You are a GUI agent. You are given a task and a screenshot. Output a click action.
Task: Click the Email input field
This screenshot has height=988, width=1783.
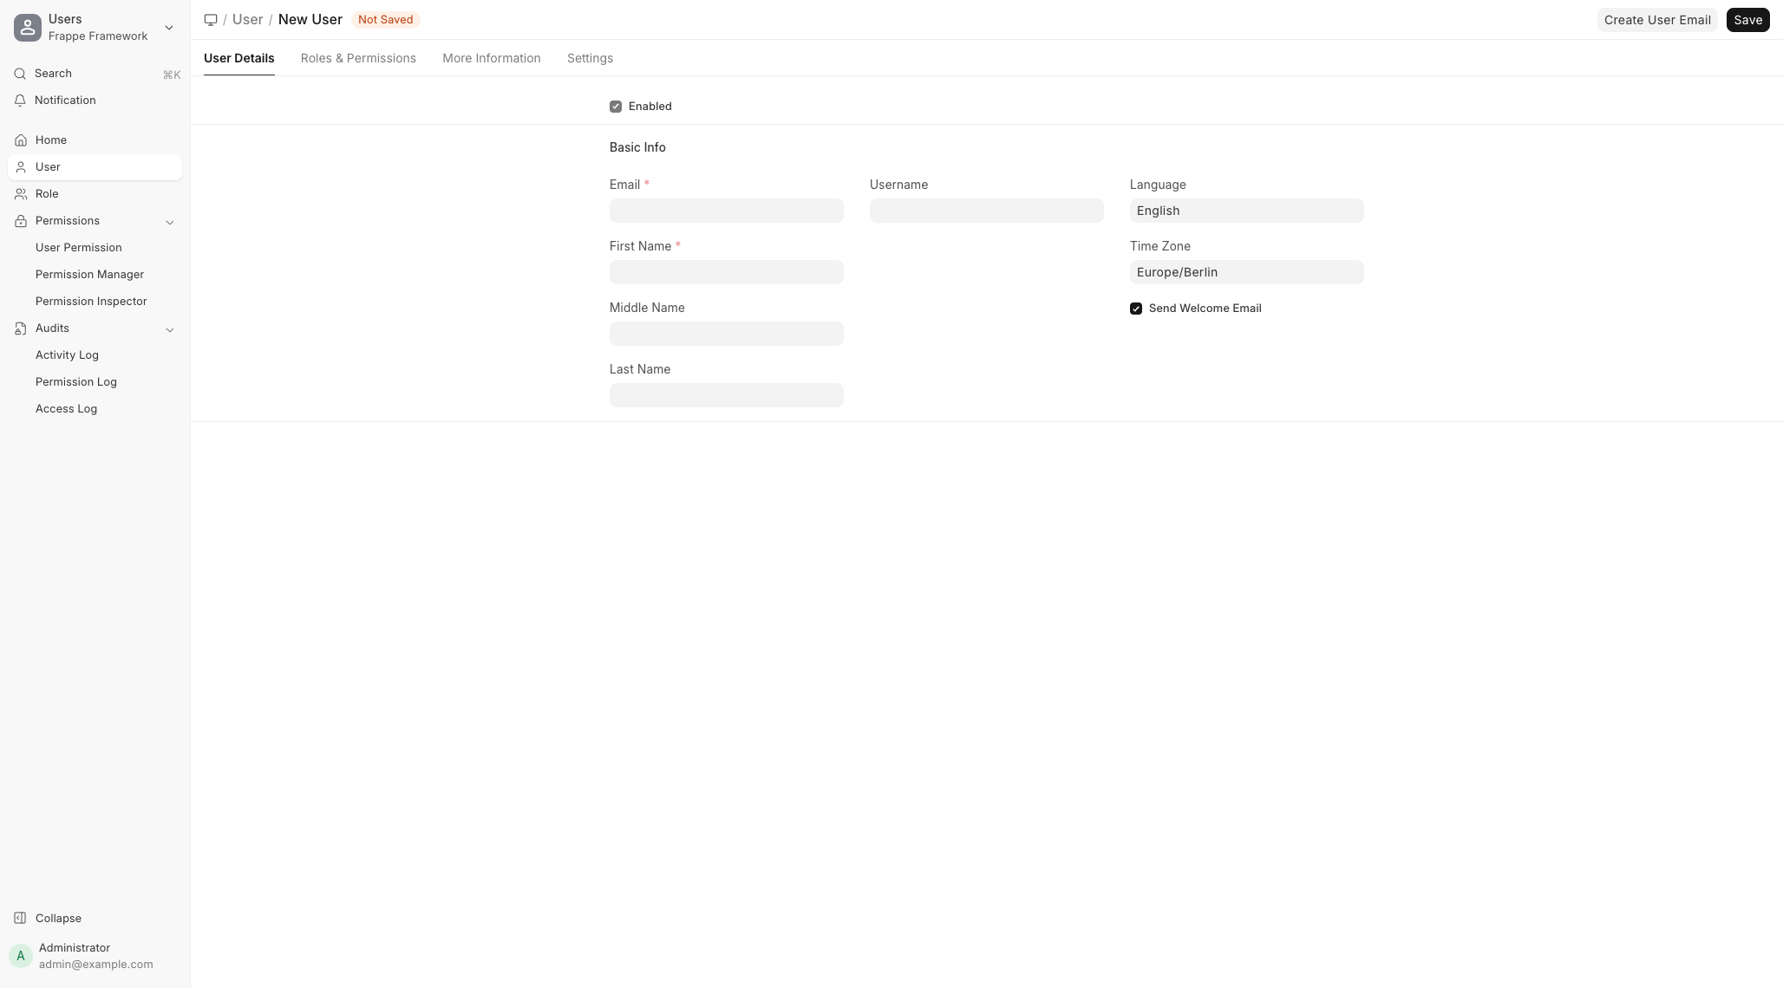727,211
